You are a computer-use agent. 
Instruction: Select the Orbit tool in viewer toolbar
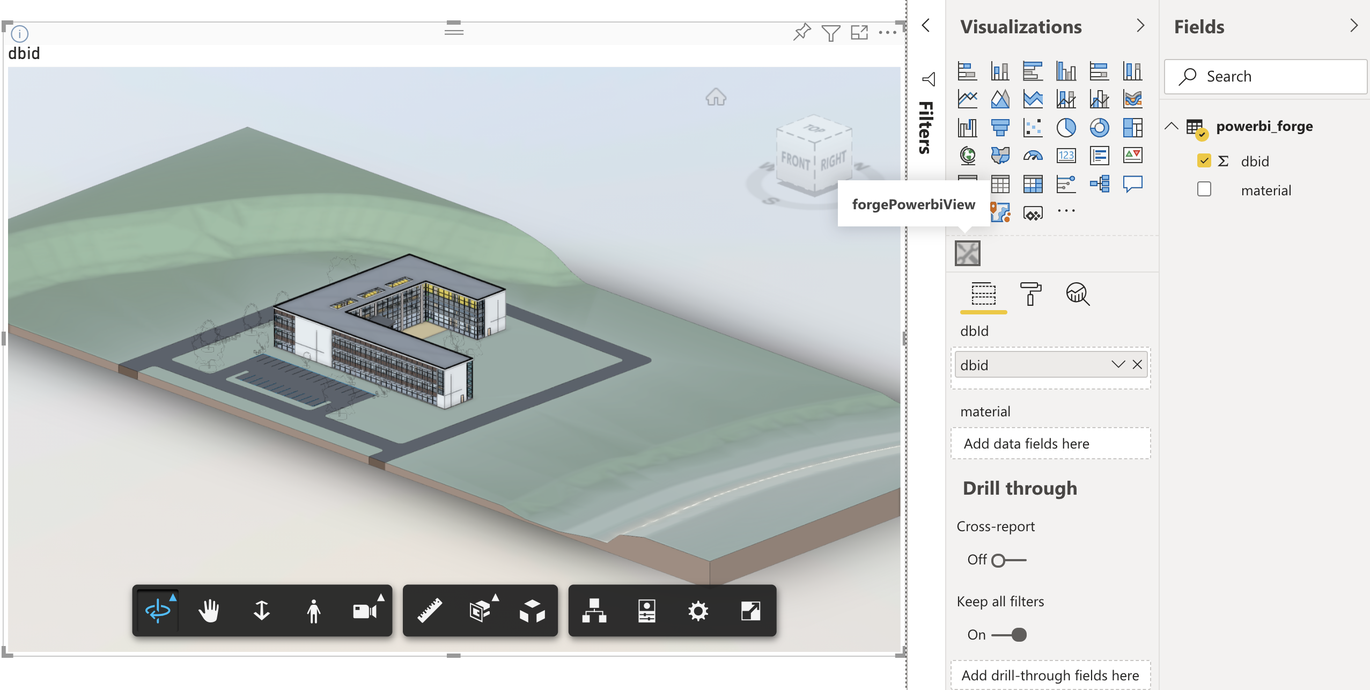[x=157, y=611]
